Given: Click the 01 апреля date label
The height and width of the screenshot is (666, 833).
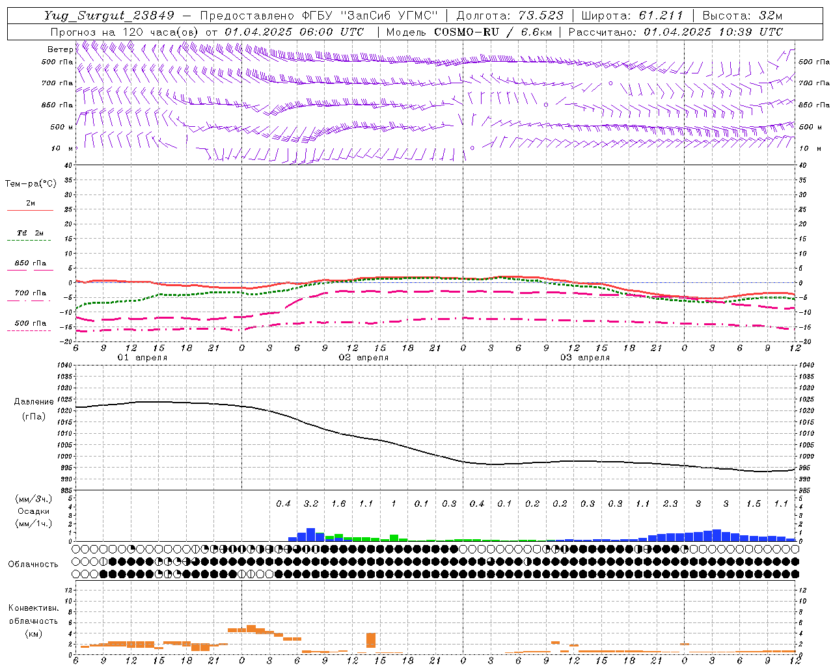Looking at the screenshot, I should [142, 358].
